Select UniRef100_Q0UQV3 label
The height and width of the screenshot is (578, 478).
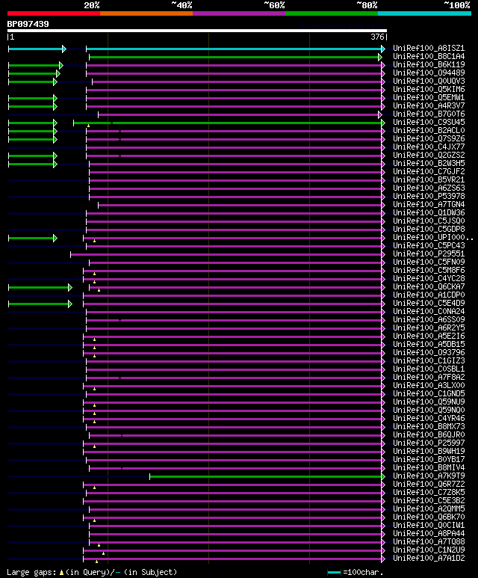pos(429,81)
